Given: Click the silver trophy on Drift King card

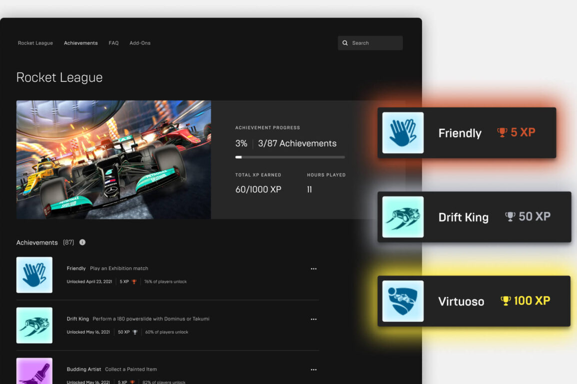Looking at the screenshot, I should [510, 216].
